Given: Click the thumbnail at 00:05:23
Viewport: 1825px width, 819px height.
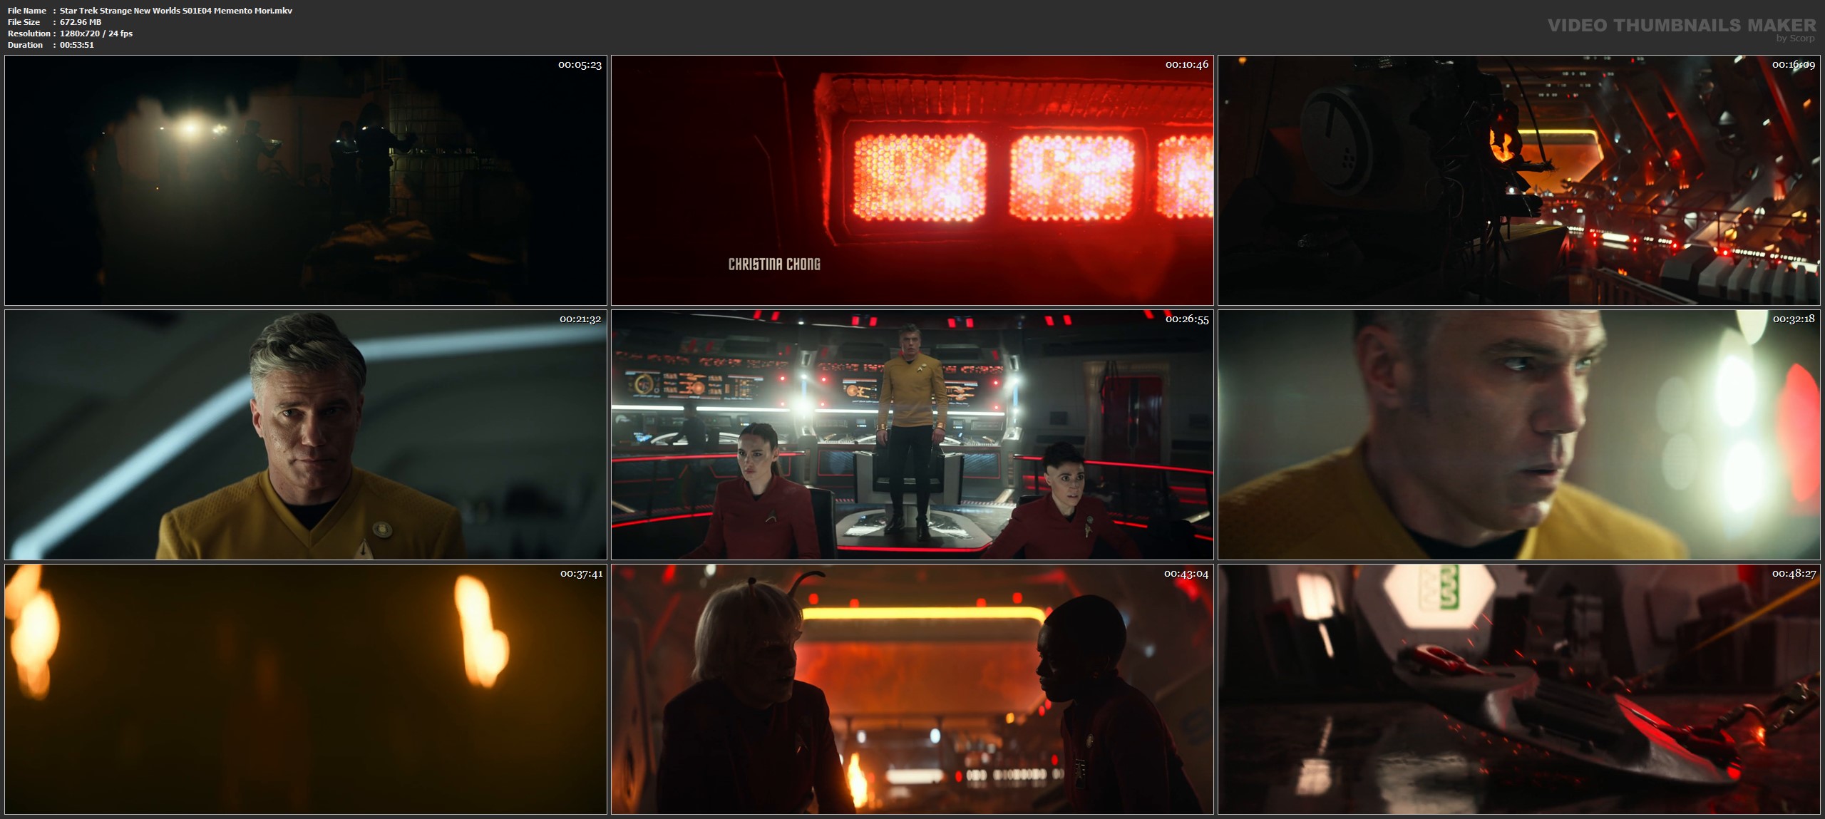Looking at the screenshot, I should point(305,180).
